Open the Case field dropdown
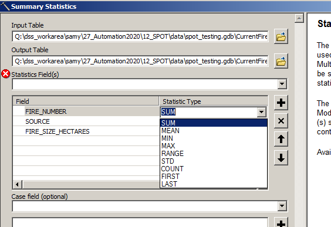Viewport: 331px width, 227px height. [x=282, y=206]
